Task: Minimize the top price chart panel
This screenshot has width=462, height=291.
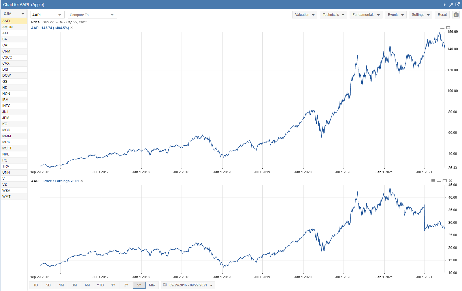Action: click(x=442, y=28)
